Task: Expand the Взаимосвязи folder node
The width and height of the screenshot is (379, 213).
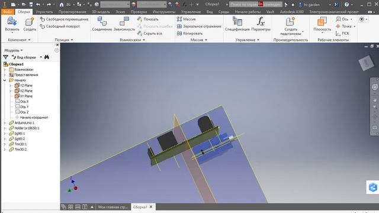Action: pyautogui.click(x=5, y=70)
